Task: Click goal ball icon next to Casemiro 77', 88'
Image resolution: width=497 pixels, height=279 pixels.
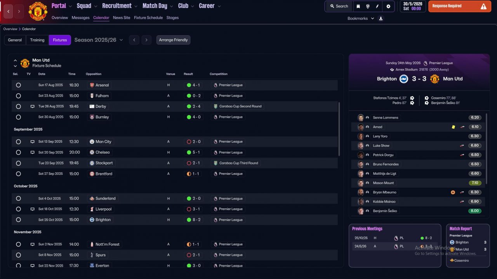Action: tap(427, 98)
